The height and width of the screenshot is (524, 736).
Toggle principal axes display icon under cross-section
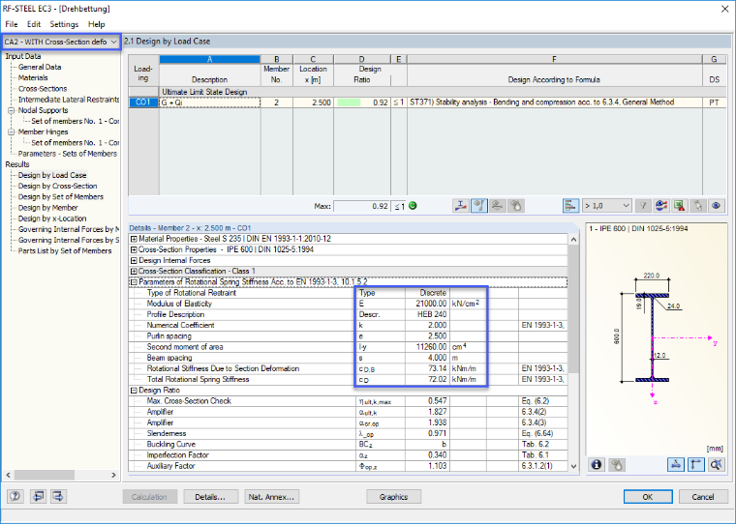coord(695,464)
